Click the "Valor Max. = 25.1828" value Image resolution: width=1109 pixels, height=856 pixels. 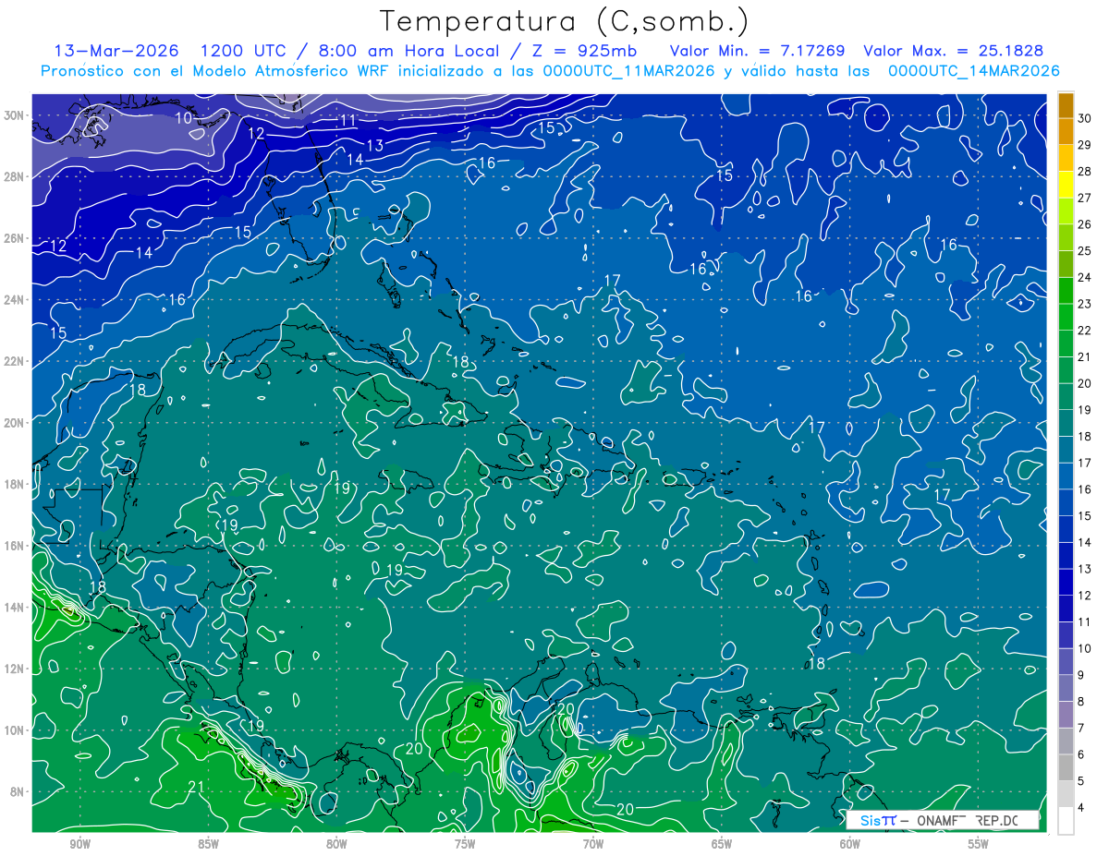pos(953,51)
